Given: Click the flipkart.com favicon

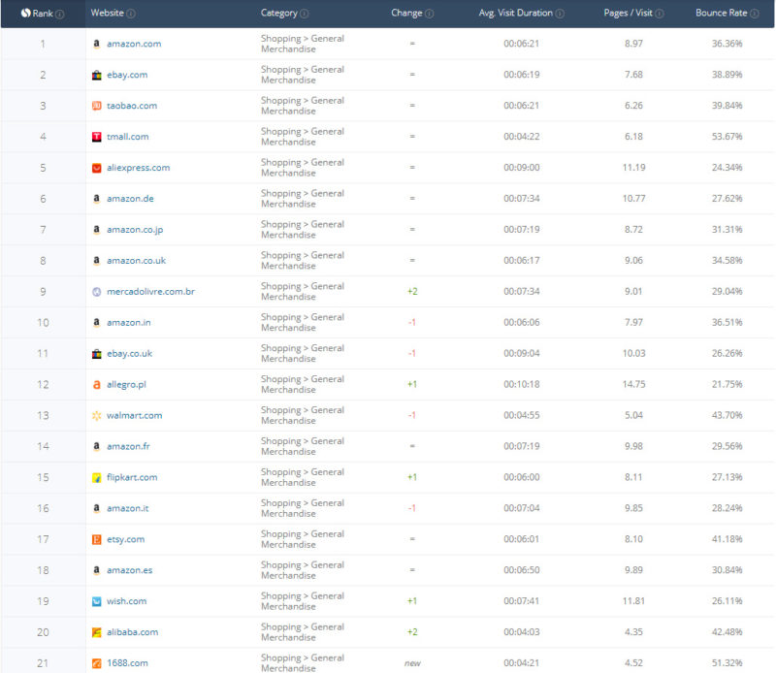Looking at the screenshot, I should click(x=96, y=477).
